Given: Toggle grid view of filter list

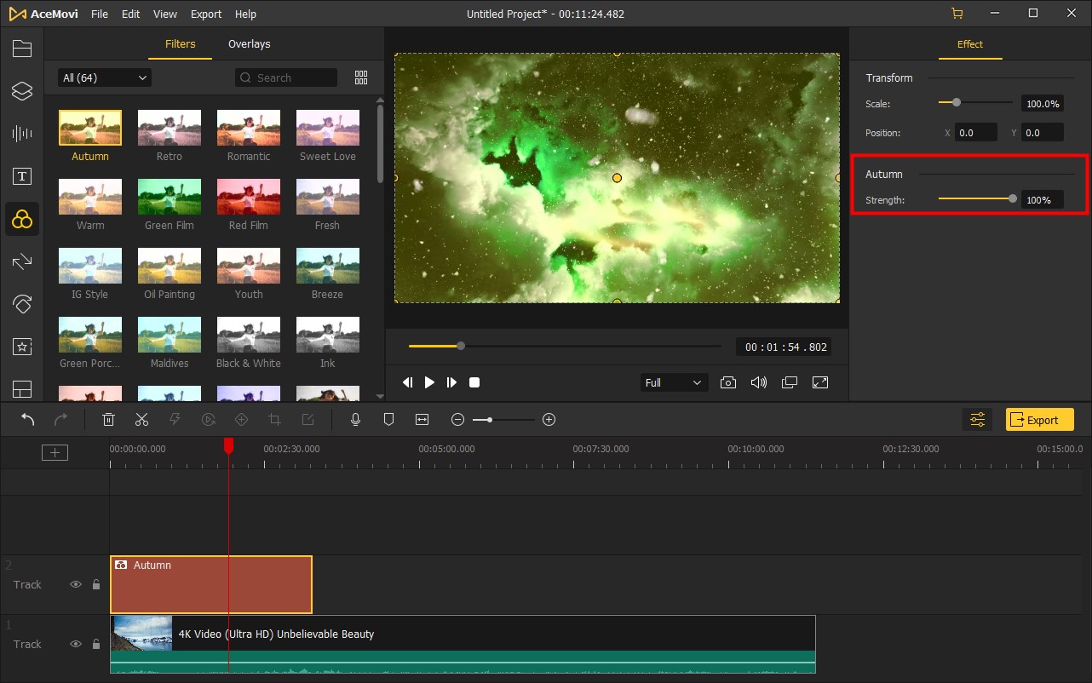Looking at the screenshot, I should [x=361, y=77].
